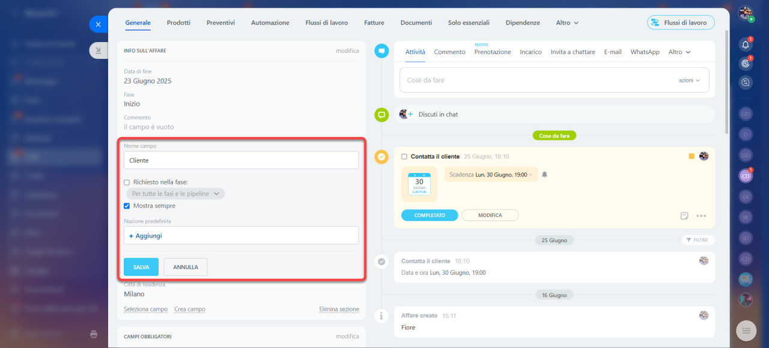The image size is (769, 348).
Task: Click the calendar icon showing 30 Giugno
Action: [419, 183]
